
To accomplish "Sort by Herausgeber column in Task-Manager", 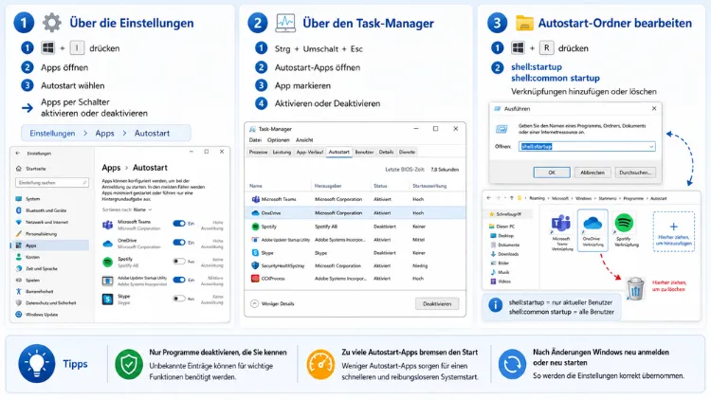I will coord(328,186).
